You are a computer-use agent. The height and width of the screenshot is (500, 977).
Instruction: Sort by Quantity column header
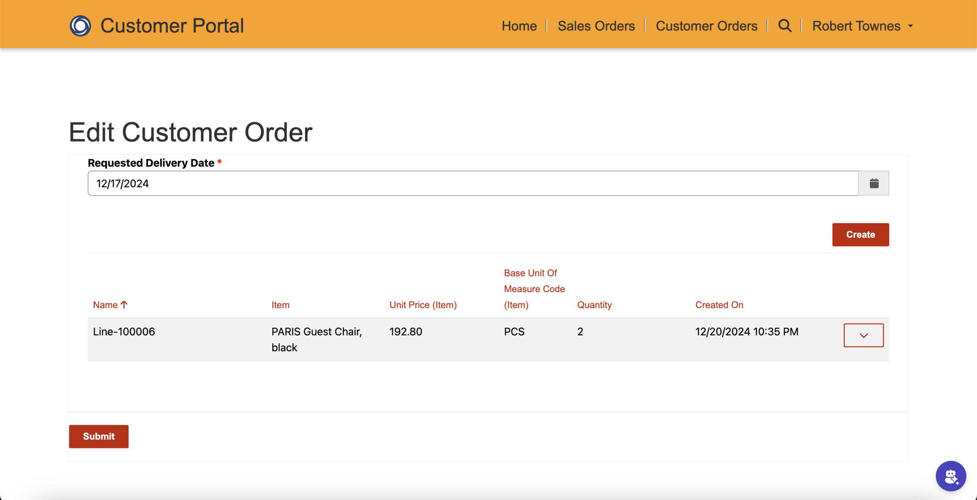594,305
